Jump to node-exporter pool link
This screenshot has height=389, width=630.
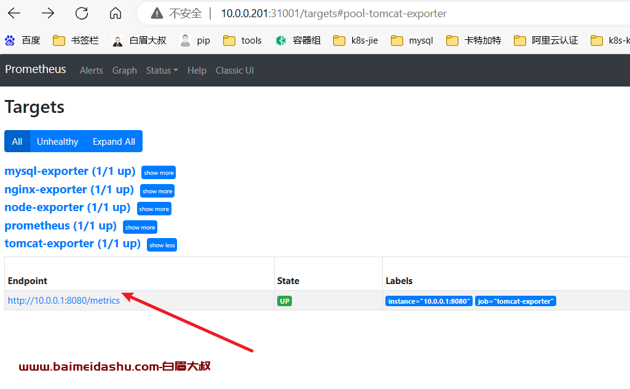[x=68, y=207]
